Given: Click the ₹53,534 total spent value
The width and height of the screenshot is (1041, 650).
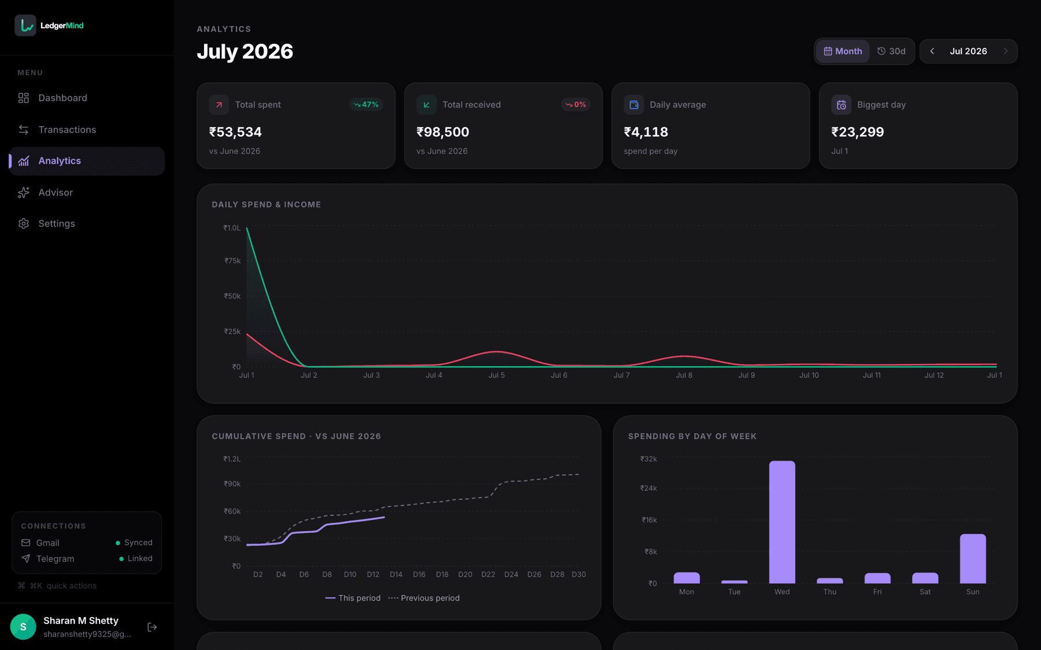Looking at the screenshot, I should click(235, 132).
